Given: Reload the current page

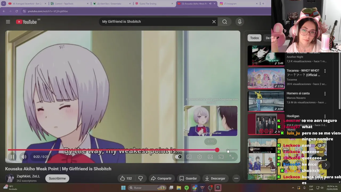Looking at the screenshot, I should pos(17,11).
